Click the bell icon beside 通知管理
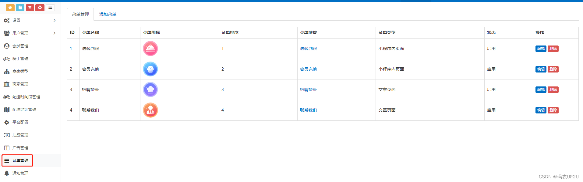Viewport: 583px width, 182px height. pyautogui.click(x=7, y=174)
